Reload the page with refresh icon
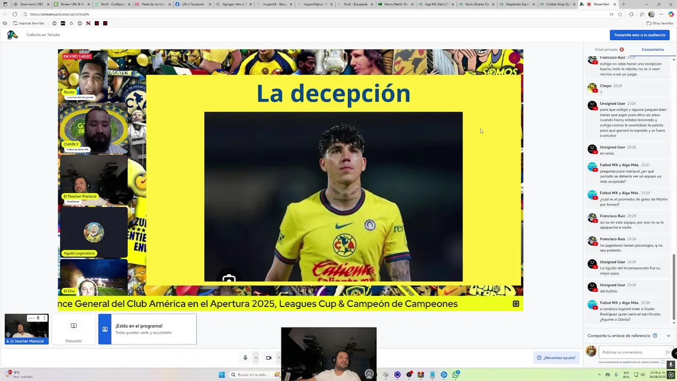Image resolution: width=677 pixels, height=381 pixels. pyautogui.click(x=15, y=14)
